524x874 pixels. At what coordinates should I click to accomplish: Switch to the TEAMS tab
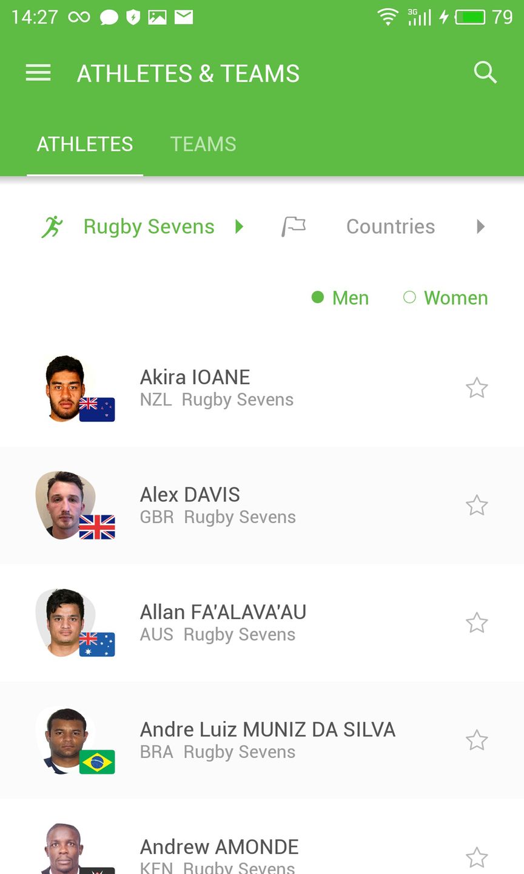[x=203, y=144]
